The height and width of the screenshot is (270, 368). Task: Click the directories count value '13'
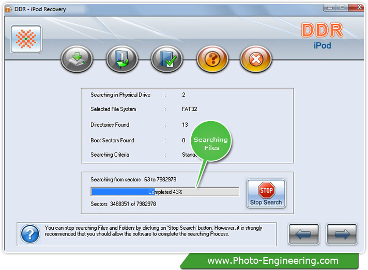click(x=185, y=125)
